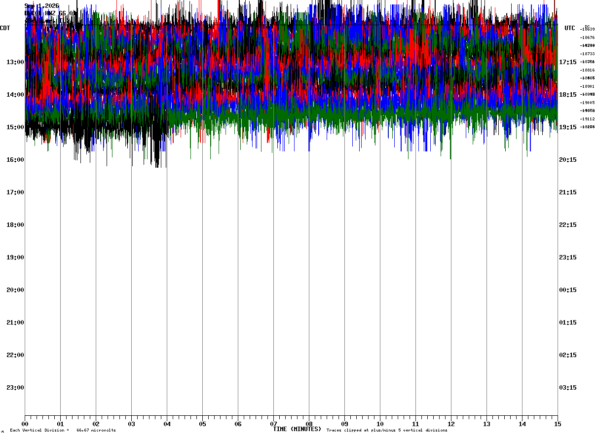The height and width of the screenshot is (437, 597).
Task: Click the 23:00 CDT row label
Action: pyautogui.click(x=15, y=388)
